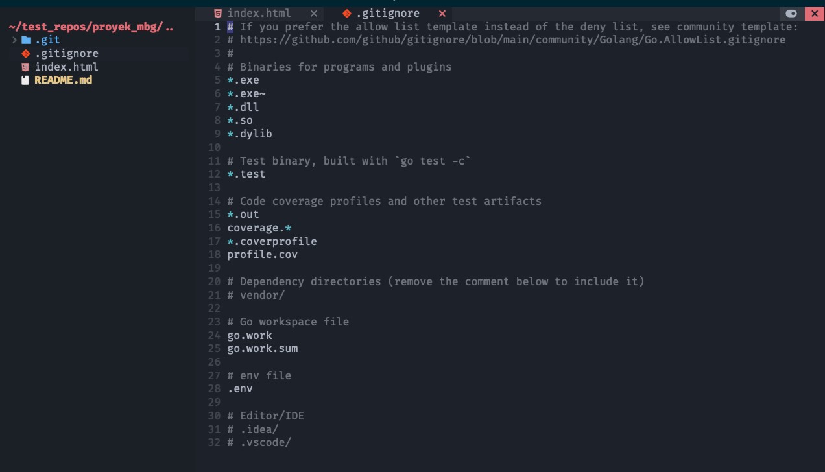Open the .git folder in the tree
The height and width of the screenshot is (472, 825).
coord(47,40)
